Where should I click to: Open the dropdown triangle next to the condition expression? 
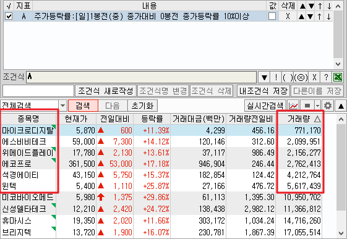264,78
